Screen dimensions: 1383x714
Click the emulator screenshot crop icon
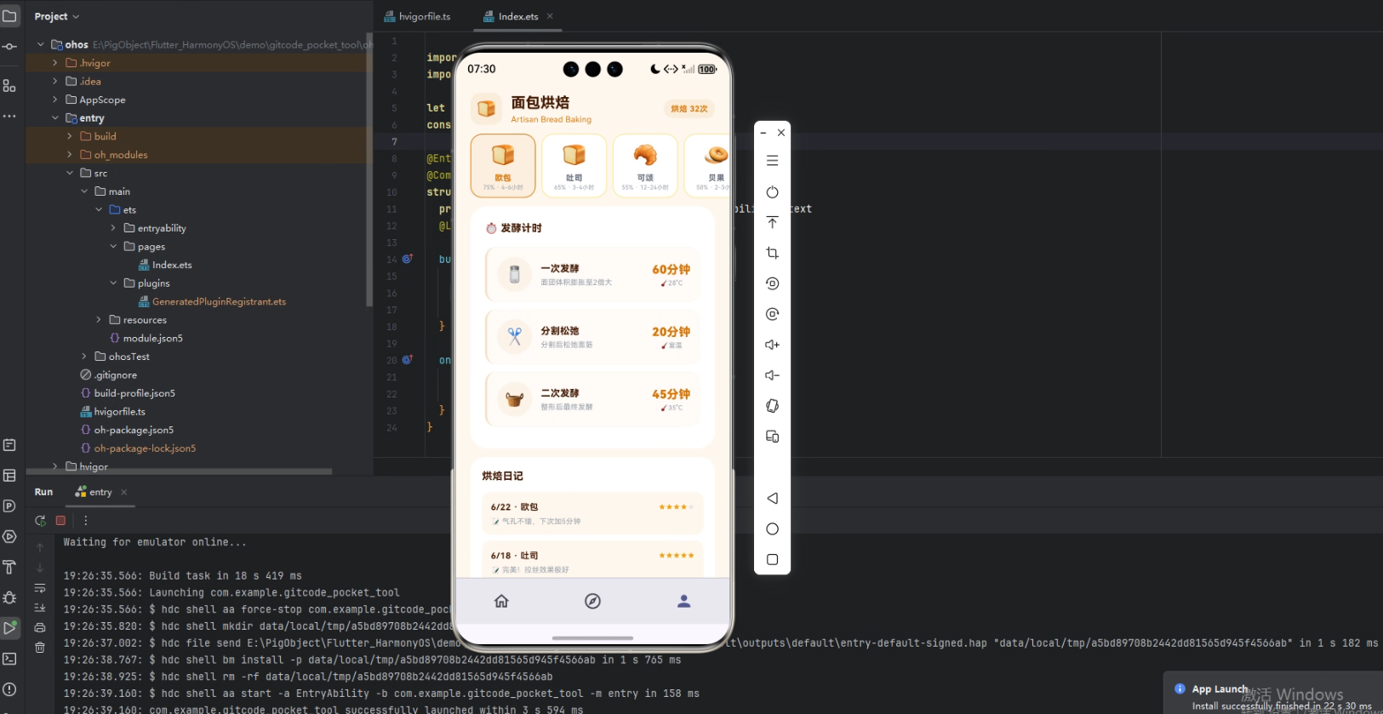pyautogui.click(x=772, y=253)
